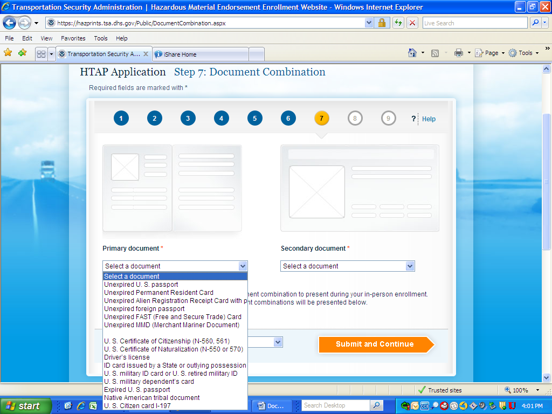Viewport: 552px width, 414px height.
Task: Click inside the Live Search box
Action: (474, 23)
